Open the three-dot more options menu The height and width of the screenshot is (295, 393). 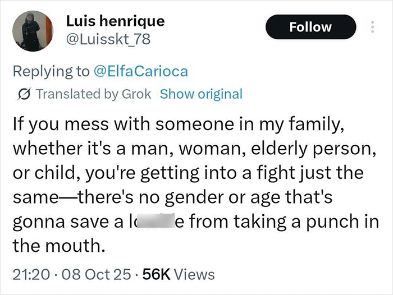tap(371, 27)
